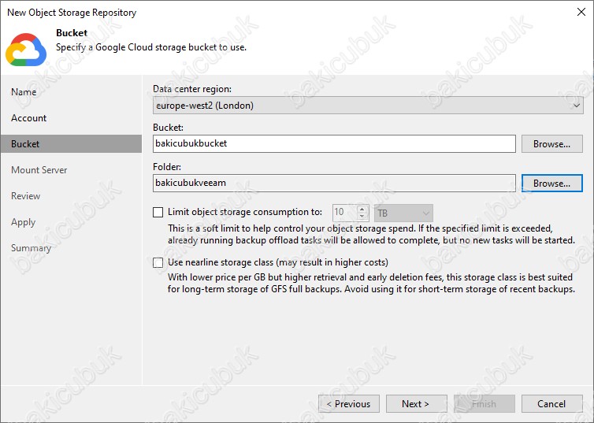Open the TB unit dropdown
The image size is (594, 423).
pyautogui.click(x=403, y=213)
